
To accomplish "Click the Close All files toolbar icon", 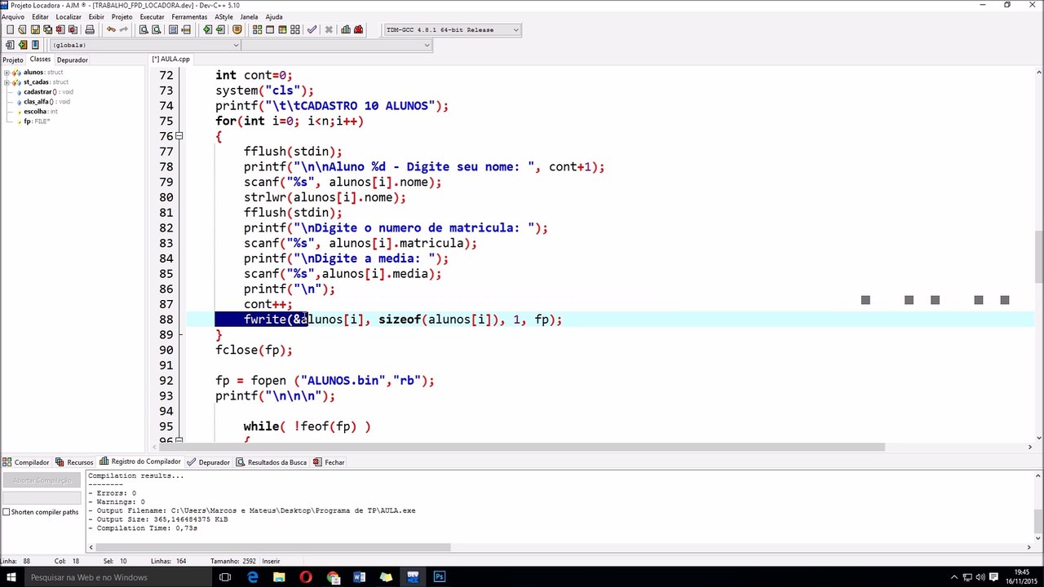I will [73, 30].
